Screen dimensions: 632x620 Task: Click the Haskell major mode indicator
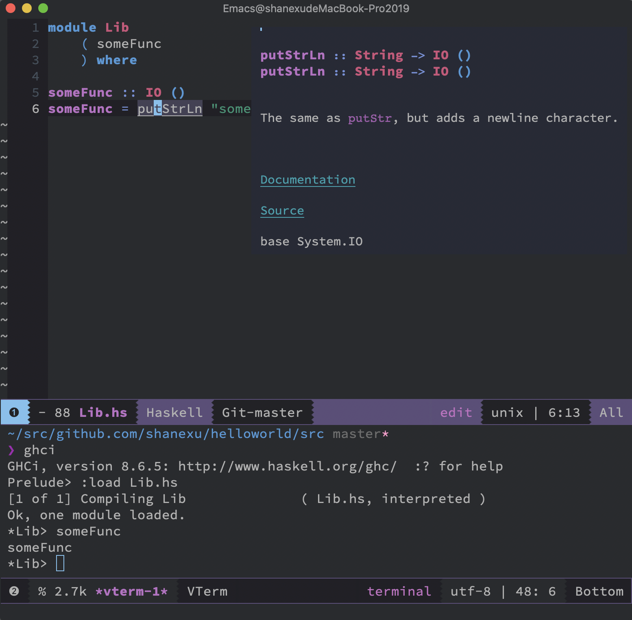(x=174, y=412)
